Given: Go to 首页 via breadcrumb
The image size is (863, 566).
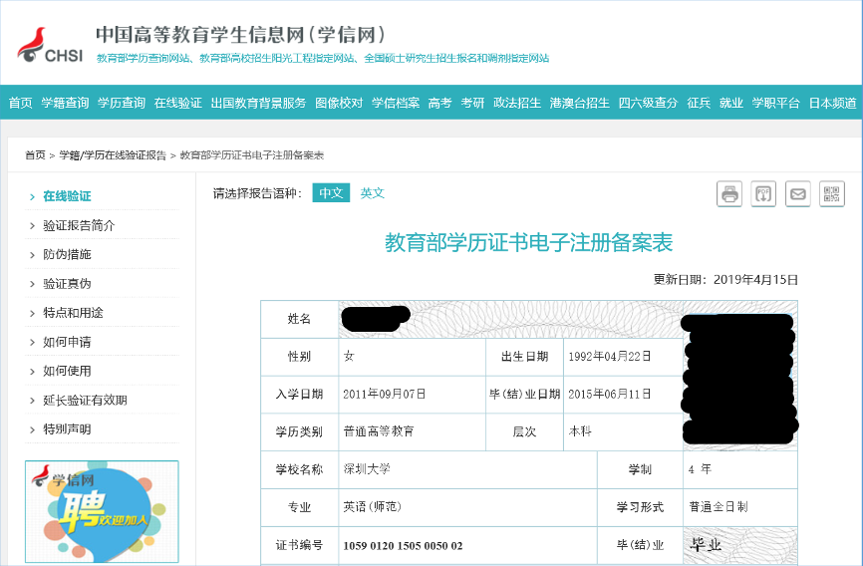Looking at the screenshot, I should (35, 155).
